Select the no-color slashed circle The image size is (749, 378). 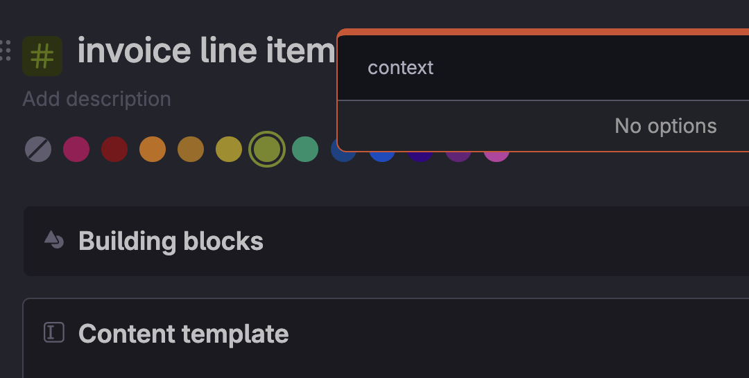pyautogui.click(x=38, y=150)
